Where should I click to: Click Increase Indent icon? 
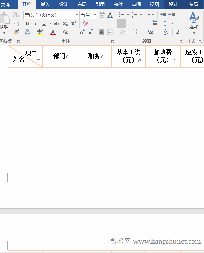pos(172,15)
